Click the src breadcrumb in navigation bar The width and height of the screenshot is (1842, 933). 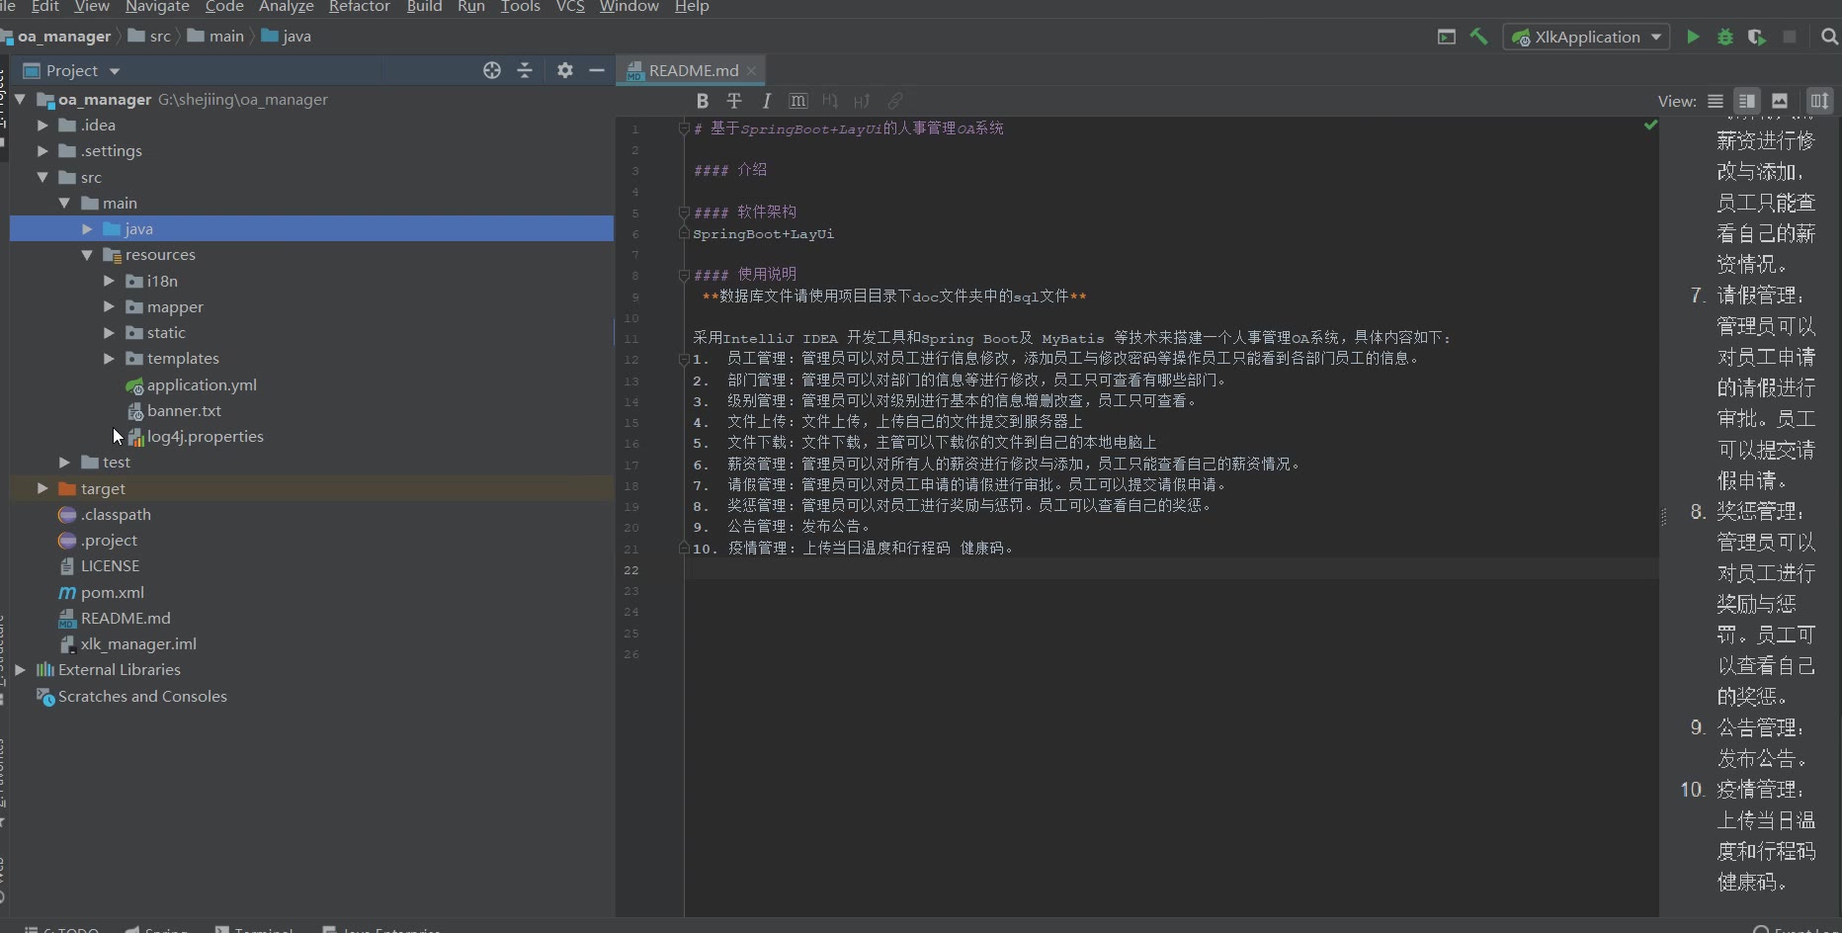(159, 37)
